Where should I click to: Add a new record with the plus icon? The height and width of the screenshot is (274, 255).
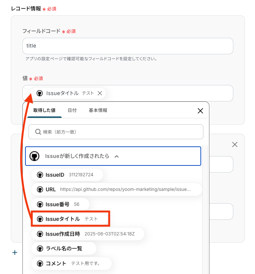coord(15,253)
